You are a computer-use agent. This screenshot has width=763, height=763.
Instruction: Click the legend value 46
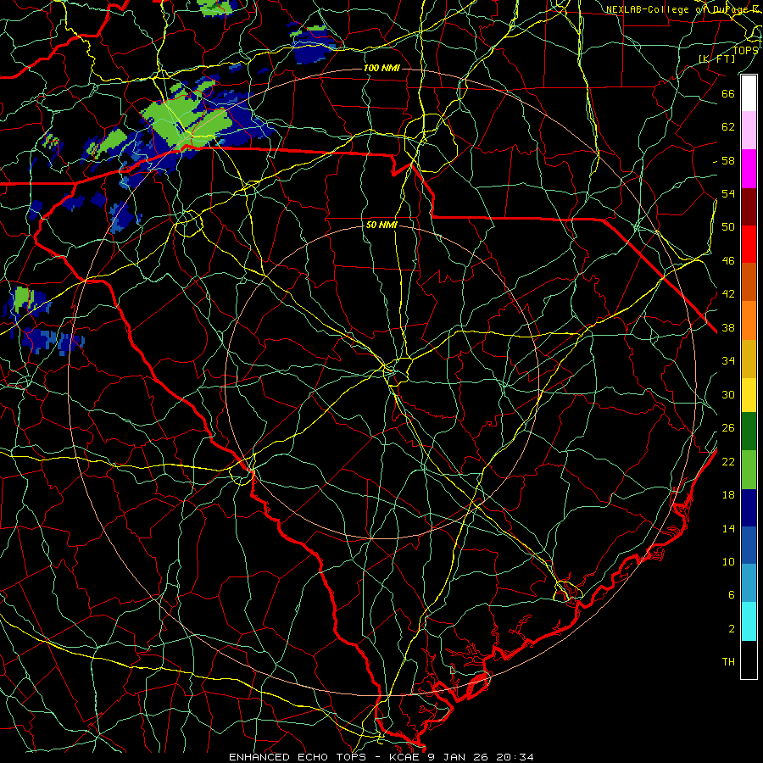click(x=728, y=261)
